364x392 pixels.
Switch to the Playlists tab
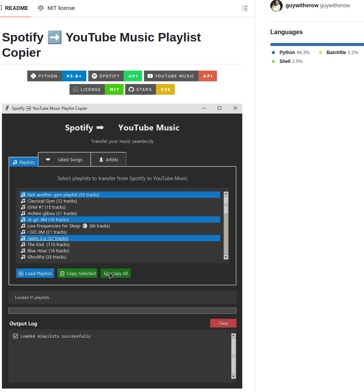click(x=23, y=162)
